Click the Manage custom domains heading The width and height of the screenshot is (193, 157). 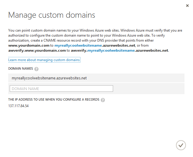point(52,15)
